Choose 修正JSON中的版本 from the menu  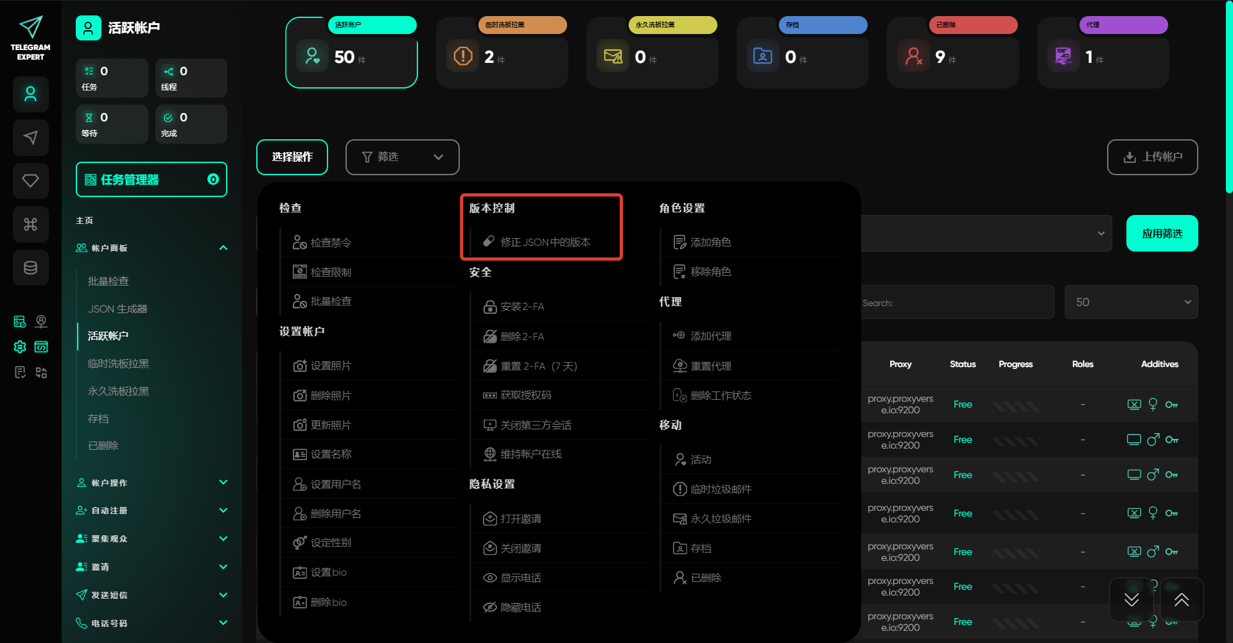pyautogui.click(x=545, y=242)
